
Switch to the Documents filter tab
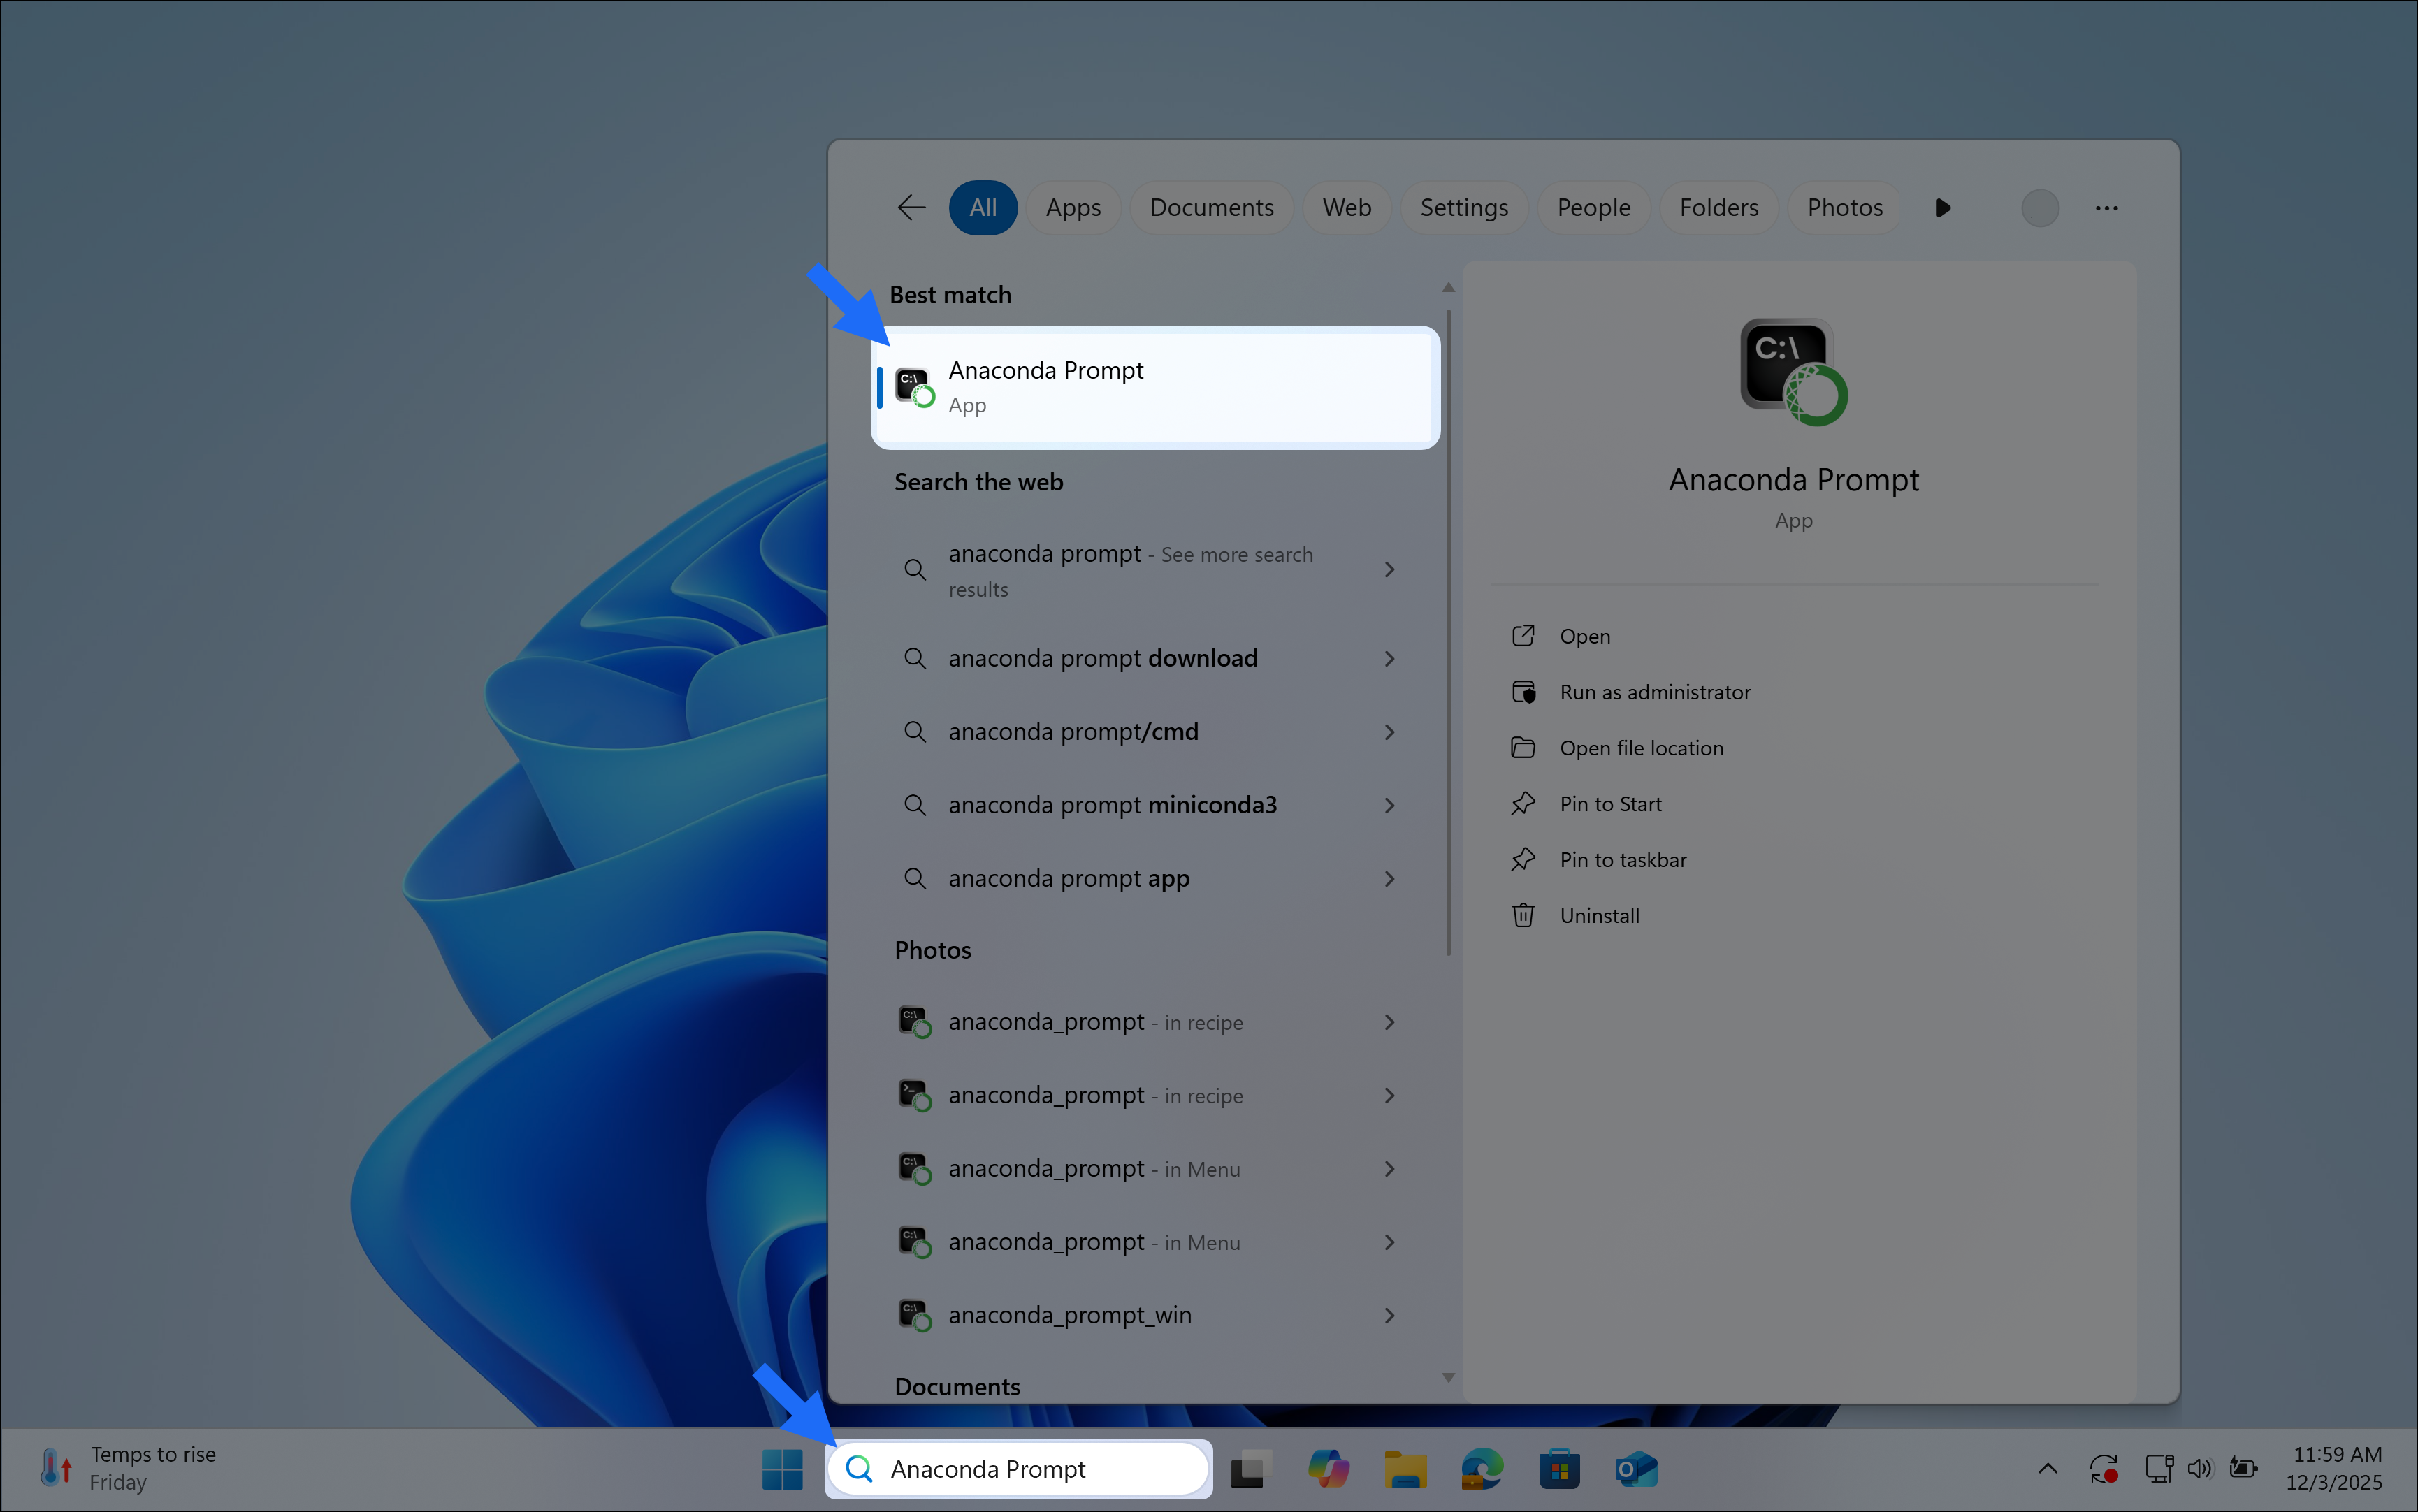point(1211,207)
